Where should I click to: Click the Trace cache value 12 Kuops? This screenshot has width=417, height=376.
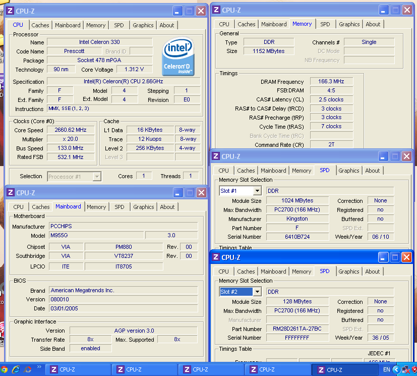coord(150,139)
